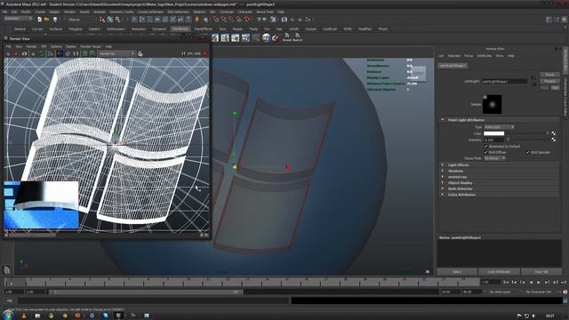Click the Select button at Attribute Editor bottom
569x320 pixels.
457,272
